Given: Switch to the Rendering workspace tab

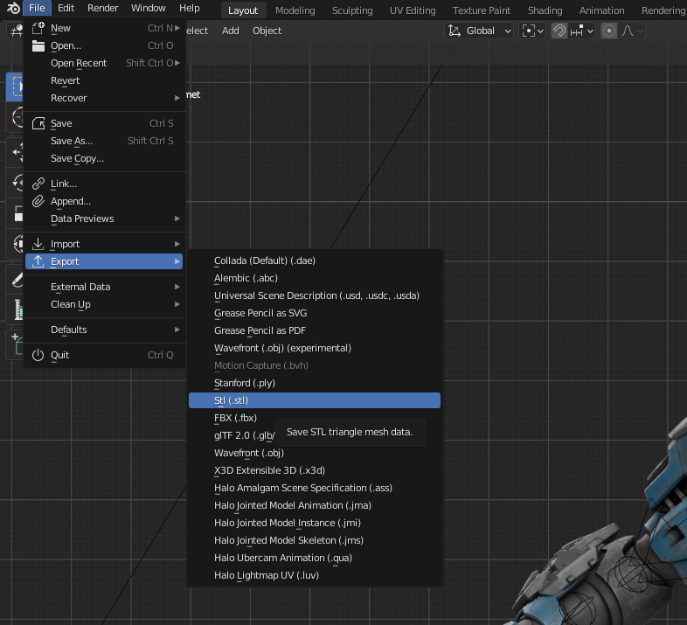Looking at the screenshot, I should click(x=663, y=10).
